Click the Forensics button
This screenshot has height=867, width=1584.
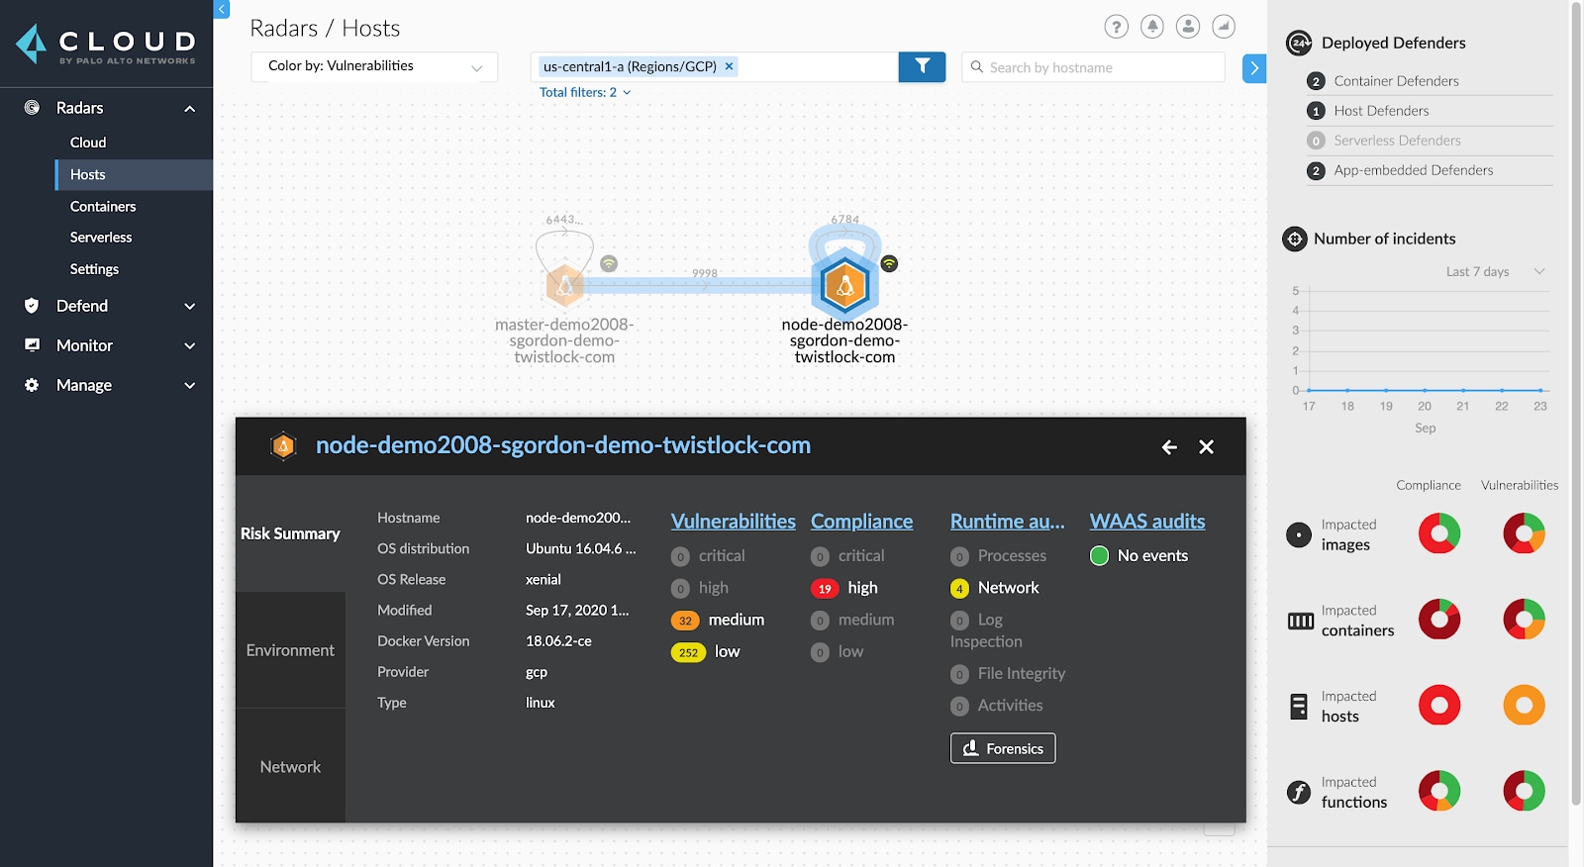pyautogui.click(x=1003, y=748)
